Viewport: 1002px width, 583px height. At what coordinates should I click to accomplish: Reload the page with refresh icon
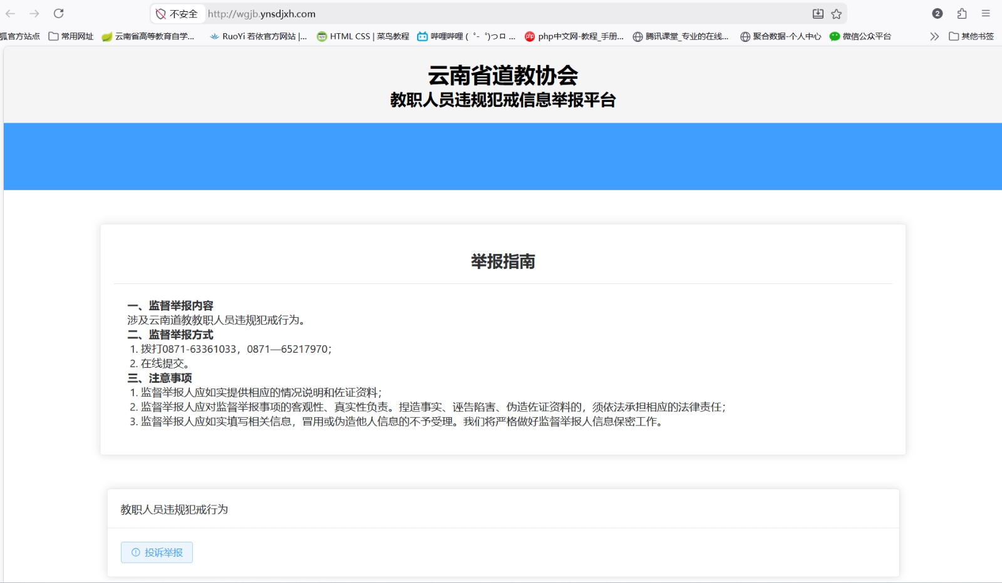coord(59,14)
